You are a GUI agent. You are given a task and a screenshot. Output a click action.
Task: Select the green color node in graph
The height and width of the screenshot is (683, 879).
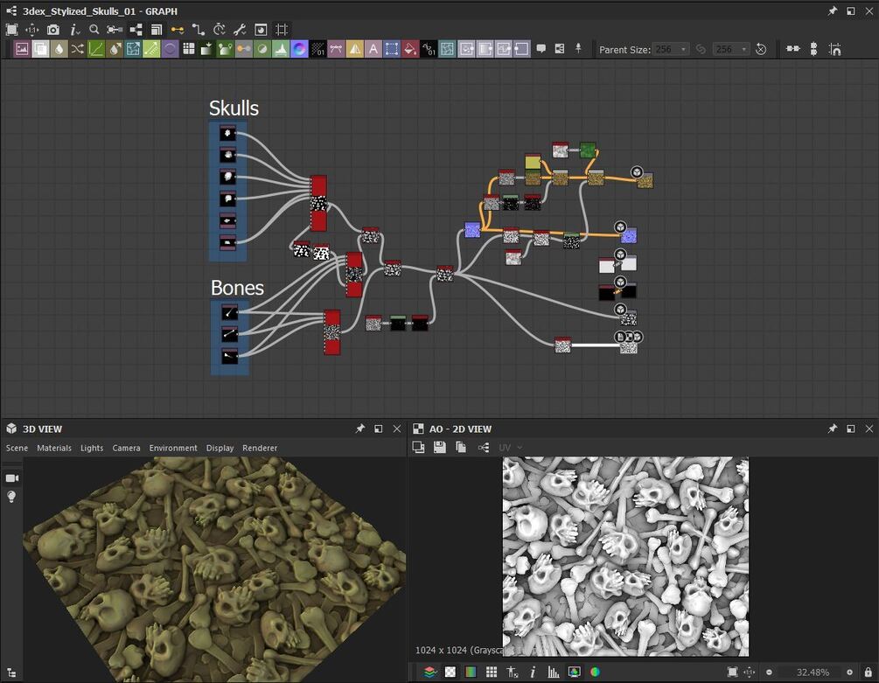coord(588,150)
